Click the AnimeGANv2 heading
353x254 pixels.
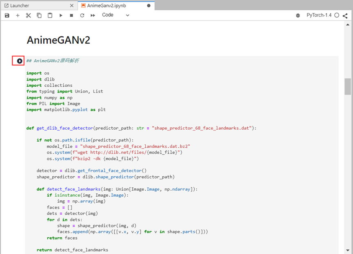(58, 40)
